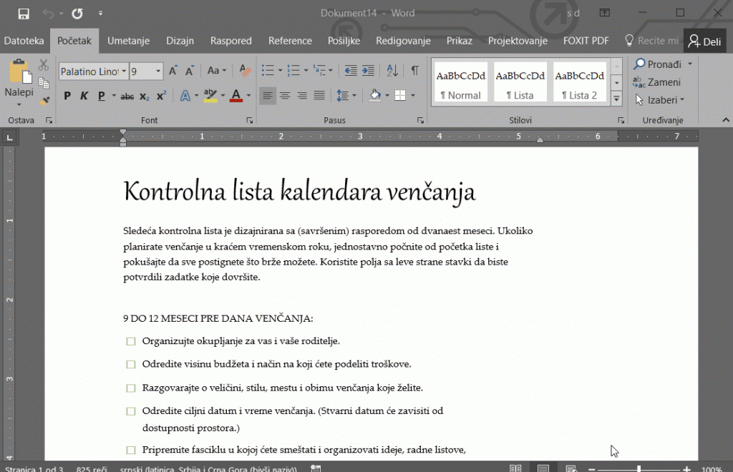Copy selection with the copy icon
This screenshot has height=472, width=733.
[44, 83]
